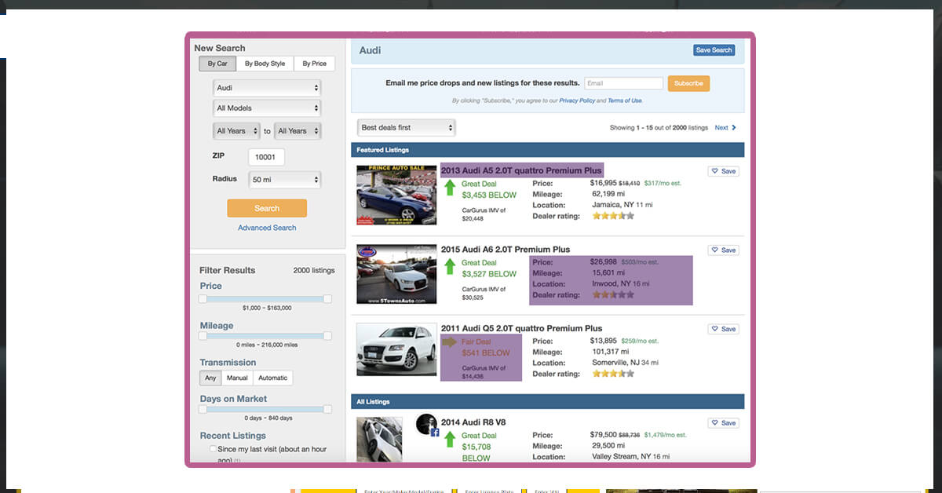Click green up arrow on Audi R8 listing
Screen dimensions: 942x493
click(450, 440)
